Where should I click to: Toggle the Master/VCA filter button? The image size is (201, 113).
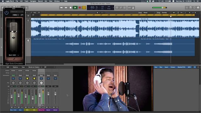[182, 67]
